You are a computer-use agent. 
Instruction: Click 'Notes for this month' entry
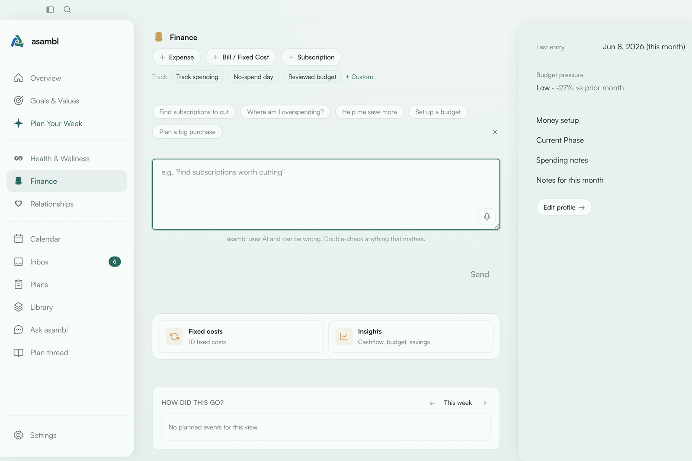click(x=570, y=180)
